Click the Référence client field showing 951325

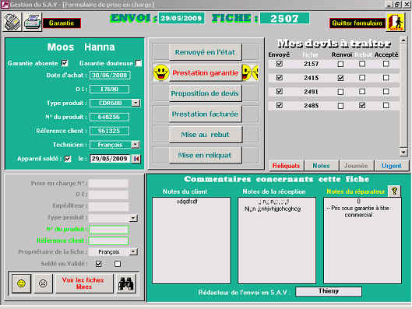point(109,131)
